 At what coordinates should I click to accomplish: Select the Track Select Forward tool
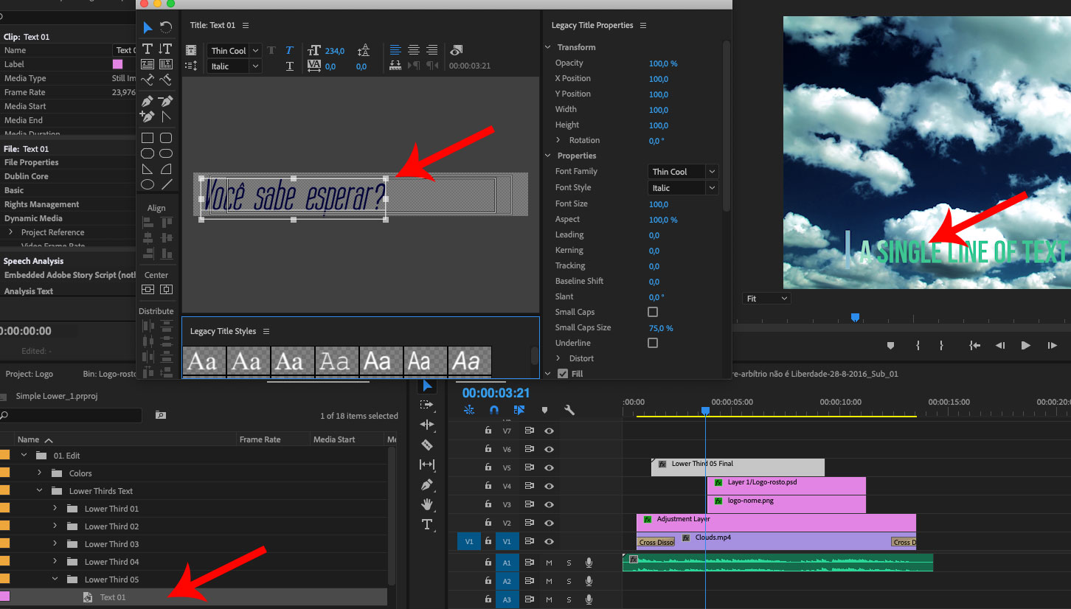pyautogui.click(x=426, y=405)
